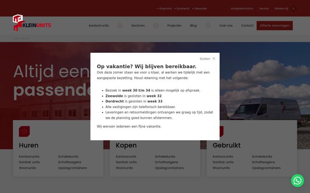
Task: Open Opslagcontainers under Kopen
Action: [169, 168]
